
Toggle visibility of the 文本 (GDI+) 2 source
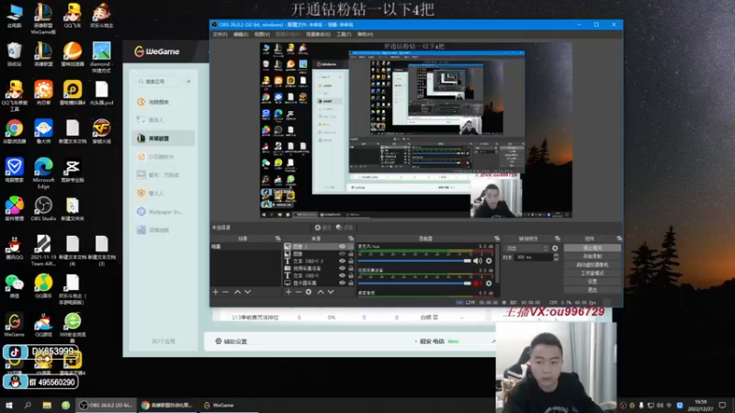(x=342, y=261)
